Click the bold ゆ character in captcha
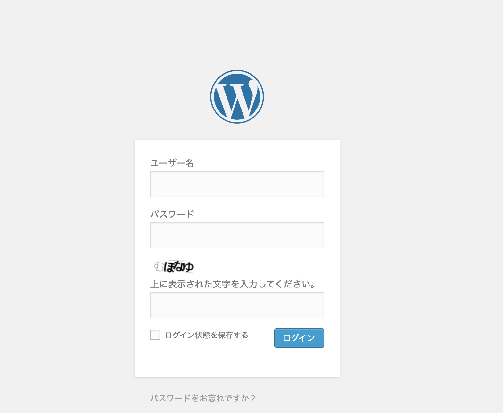 point(188,267)
